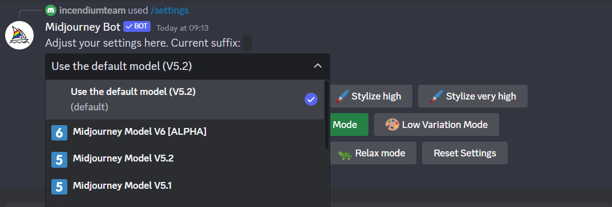Select Midjourney Model V5.2 from list

[x=185, y=159]
